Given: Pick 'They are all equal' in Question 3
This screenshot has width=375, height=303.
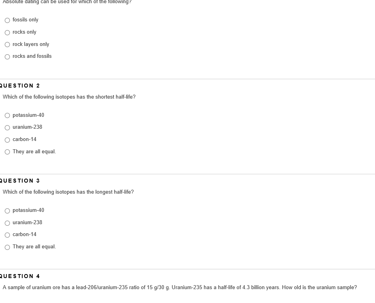Looking at the screenshot, I should (8, 247).
